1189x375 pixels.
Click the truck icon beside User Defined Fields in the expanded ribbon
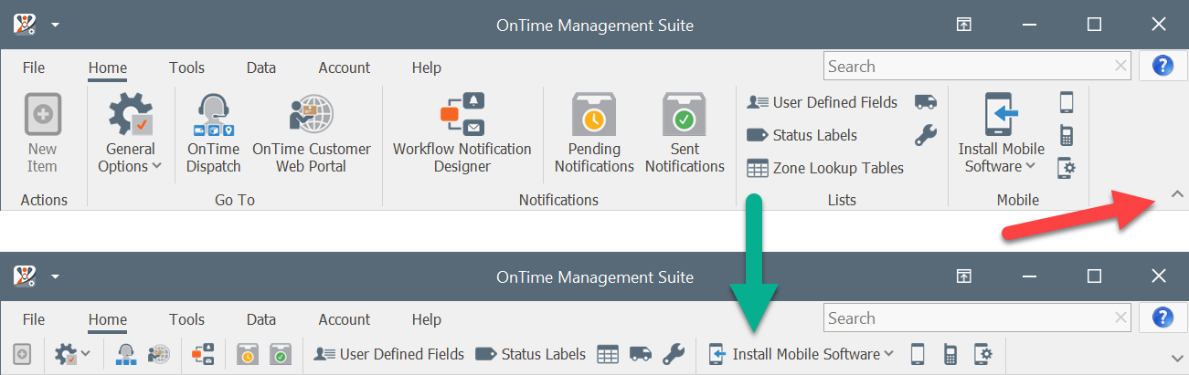pyautogui.click(x=925, y=102)
